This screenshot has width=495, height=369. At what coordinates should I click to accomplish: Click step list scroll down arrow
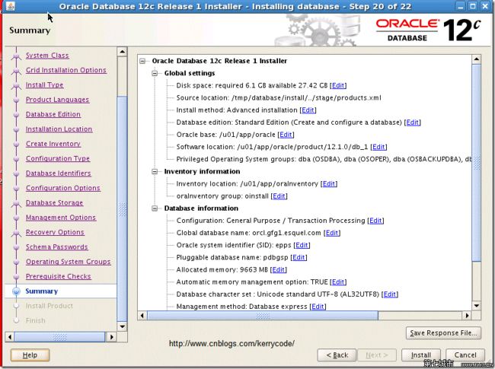(122, 326)
